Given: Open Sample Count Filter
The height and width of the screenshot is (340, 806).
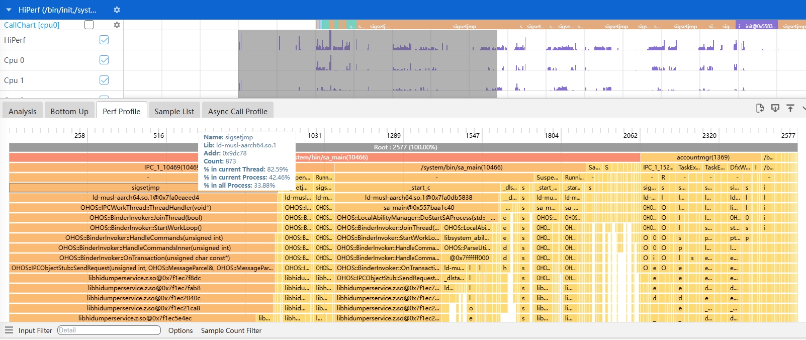Looking at the screenshot, I should (231, 330).
